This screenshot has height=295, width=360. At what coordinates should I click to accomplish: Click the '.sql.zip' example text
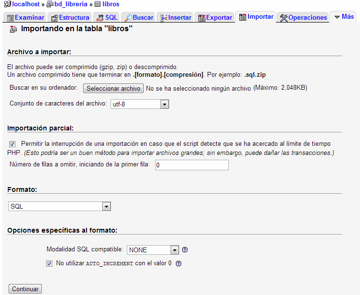255,75
